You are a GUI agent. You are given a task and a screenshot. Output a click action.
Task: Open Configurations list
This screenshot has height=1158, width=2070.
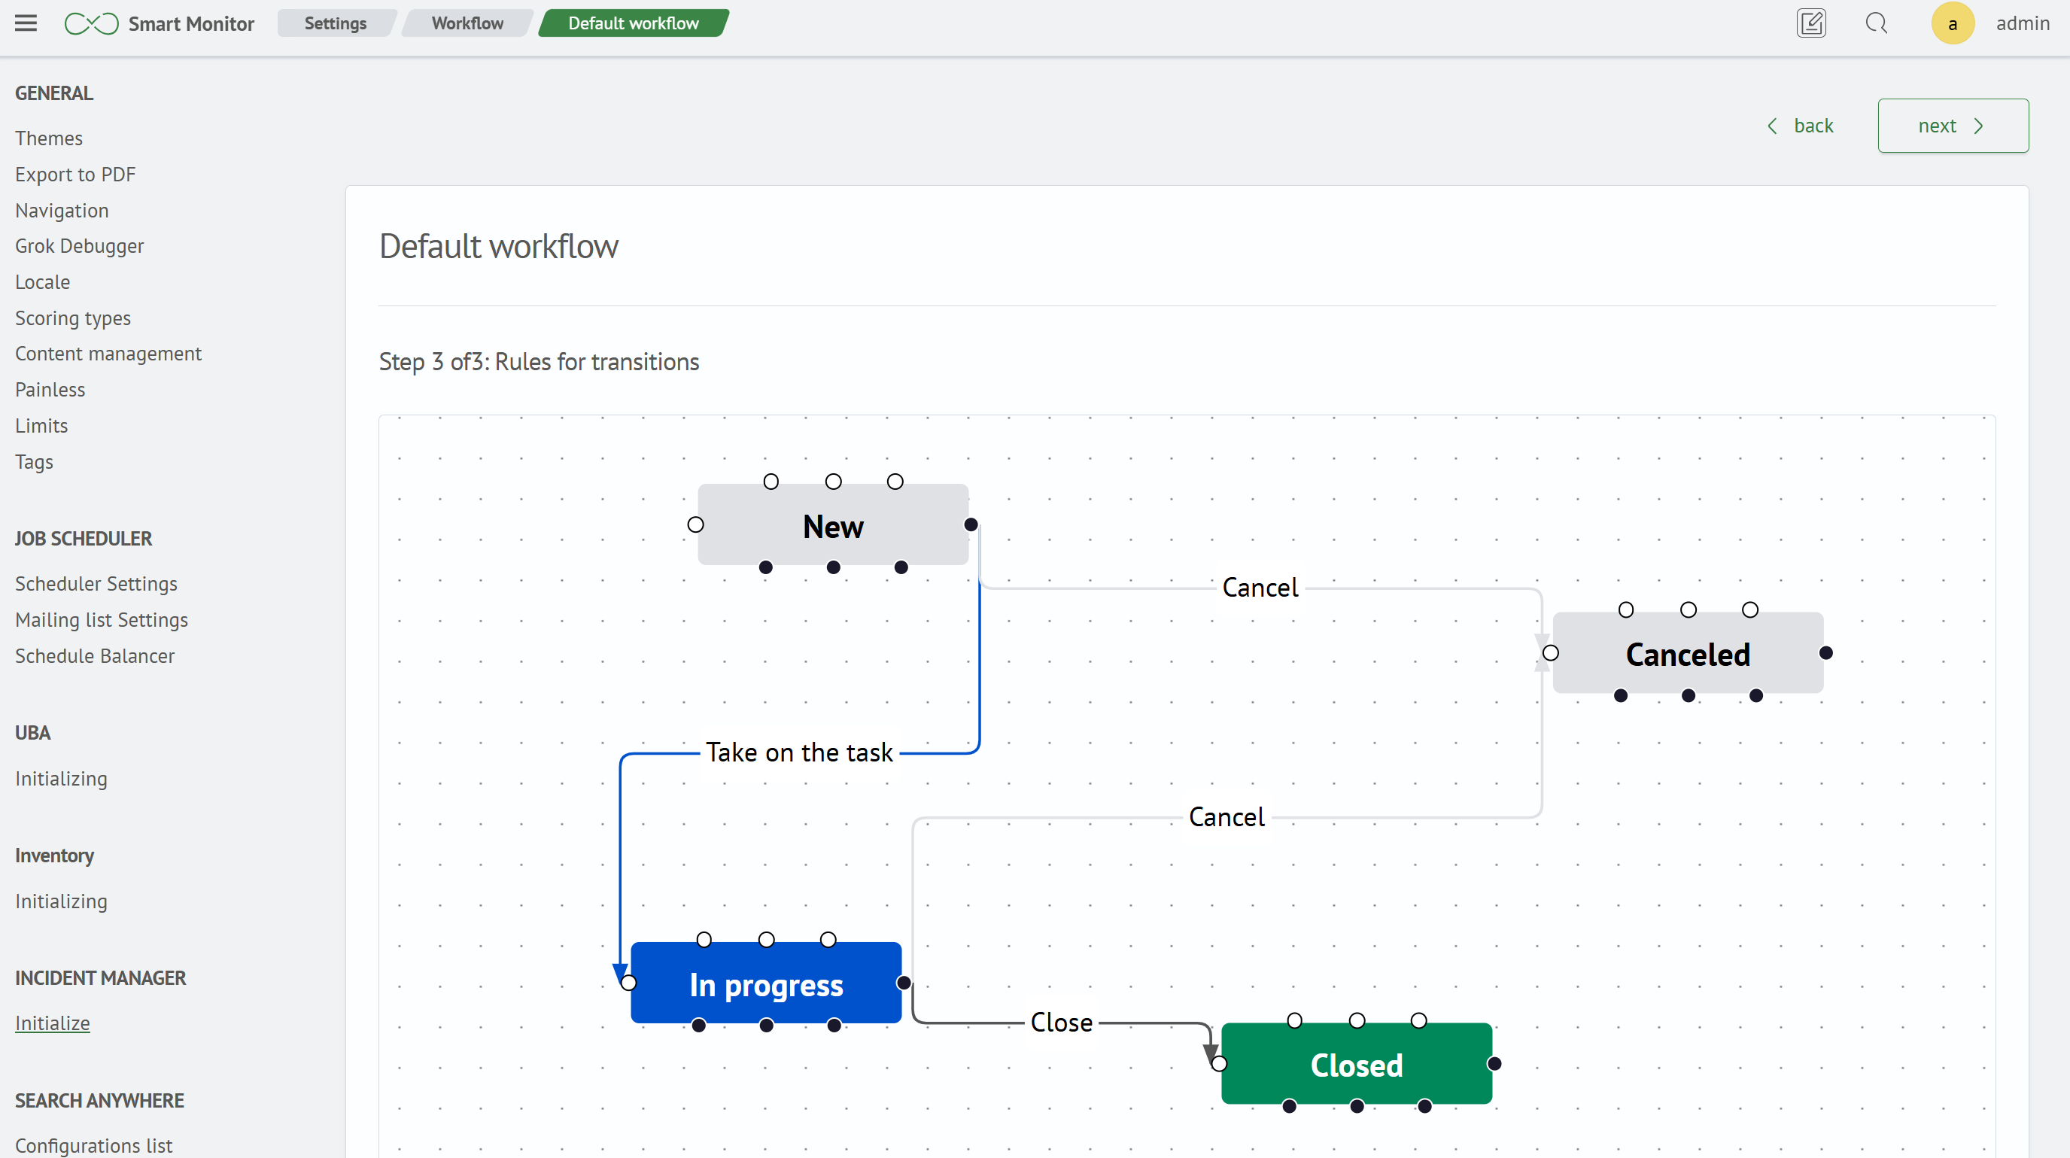coord(94,1146)
